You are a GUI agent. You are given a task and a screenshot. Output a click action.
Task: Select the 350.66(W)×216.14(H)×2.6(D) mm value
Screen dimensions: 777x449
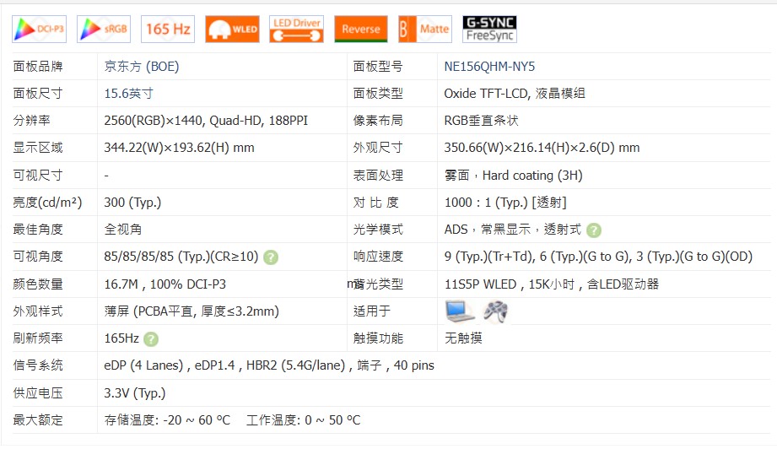pyautogui.click(x=542, y=148)
